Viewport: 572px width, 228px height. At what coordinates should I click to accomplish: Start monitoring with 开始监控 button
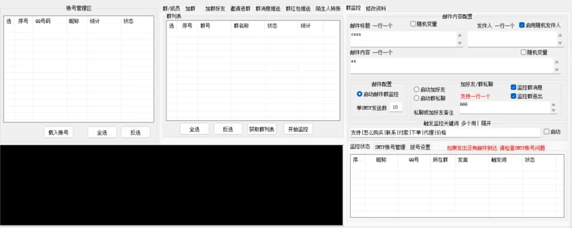tap(298, 129)
